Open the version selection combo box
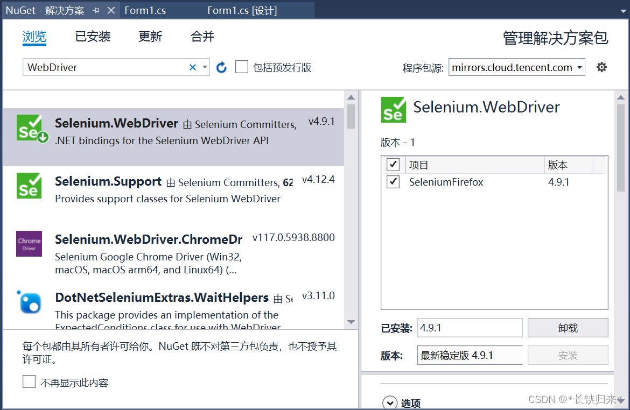Viewport: 630px width, 410px height. click(x=470, y=355)
